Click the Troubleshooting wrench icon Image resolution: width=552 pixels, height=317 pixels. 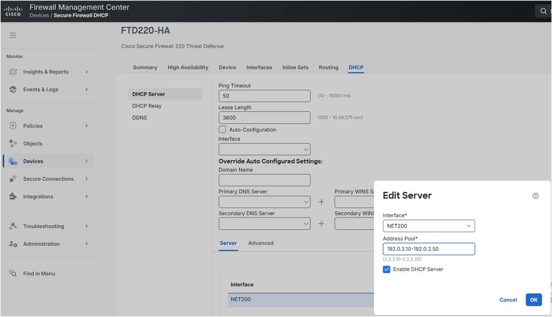(13, 226)
